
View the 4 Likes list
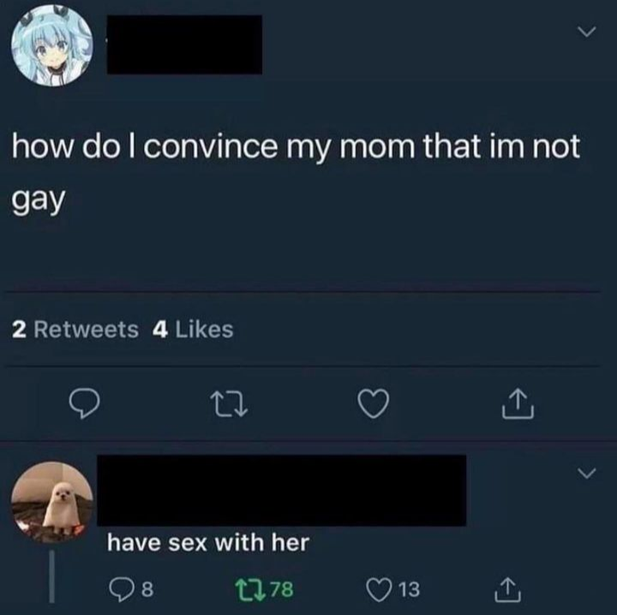point(193,329)
